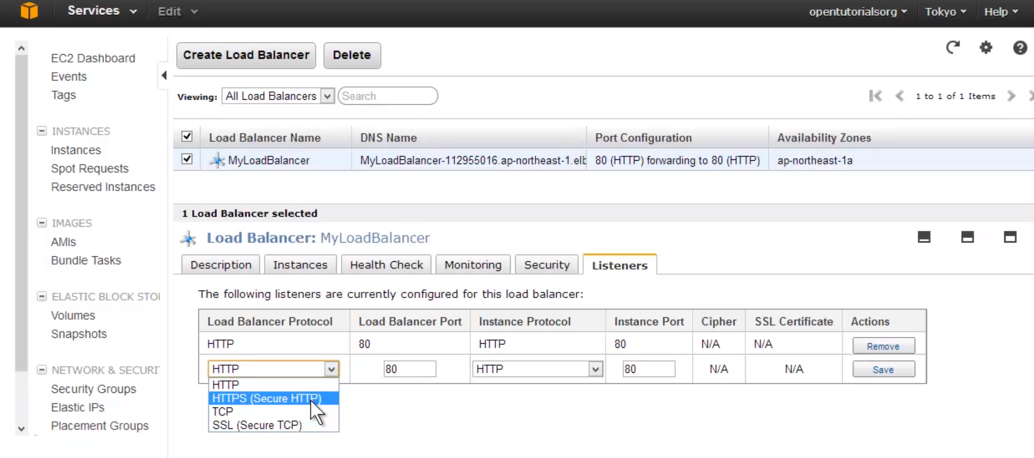Switch to the Monitoring tab

pos(473,265)
